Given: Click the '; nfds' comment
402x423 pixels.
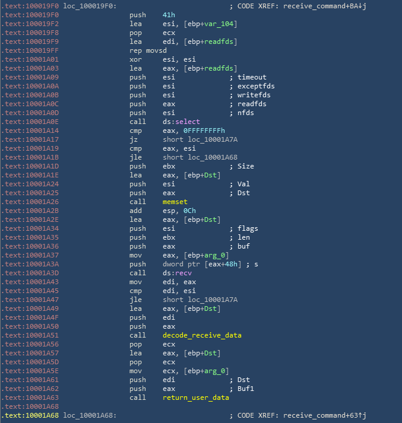Looking at the screenshot, I should [x=242, y=113].
